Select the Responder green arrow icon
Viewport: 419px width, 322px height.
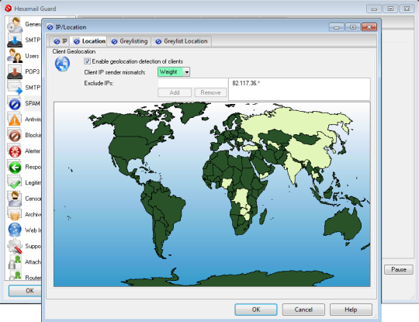pyautogui.click(x=15, y=167)
